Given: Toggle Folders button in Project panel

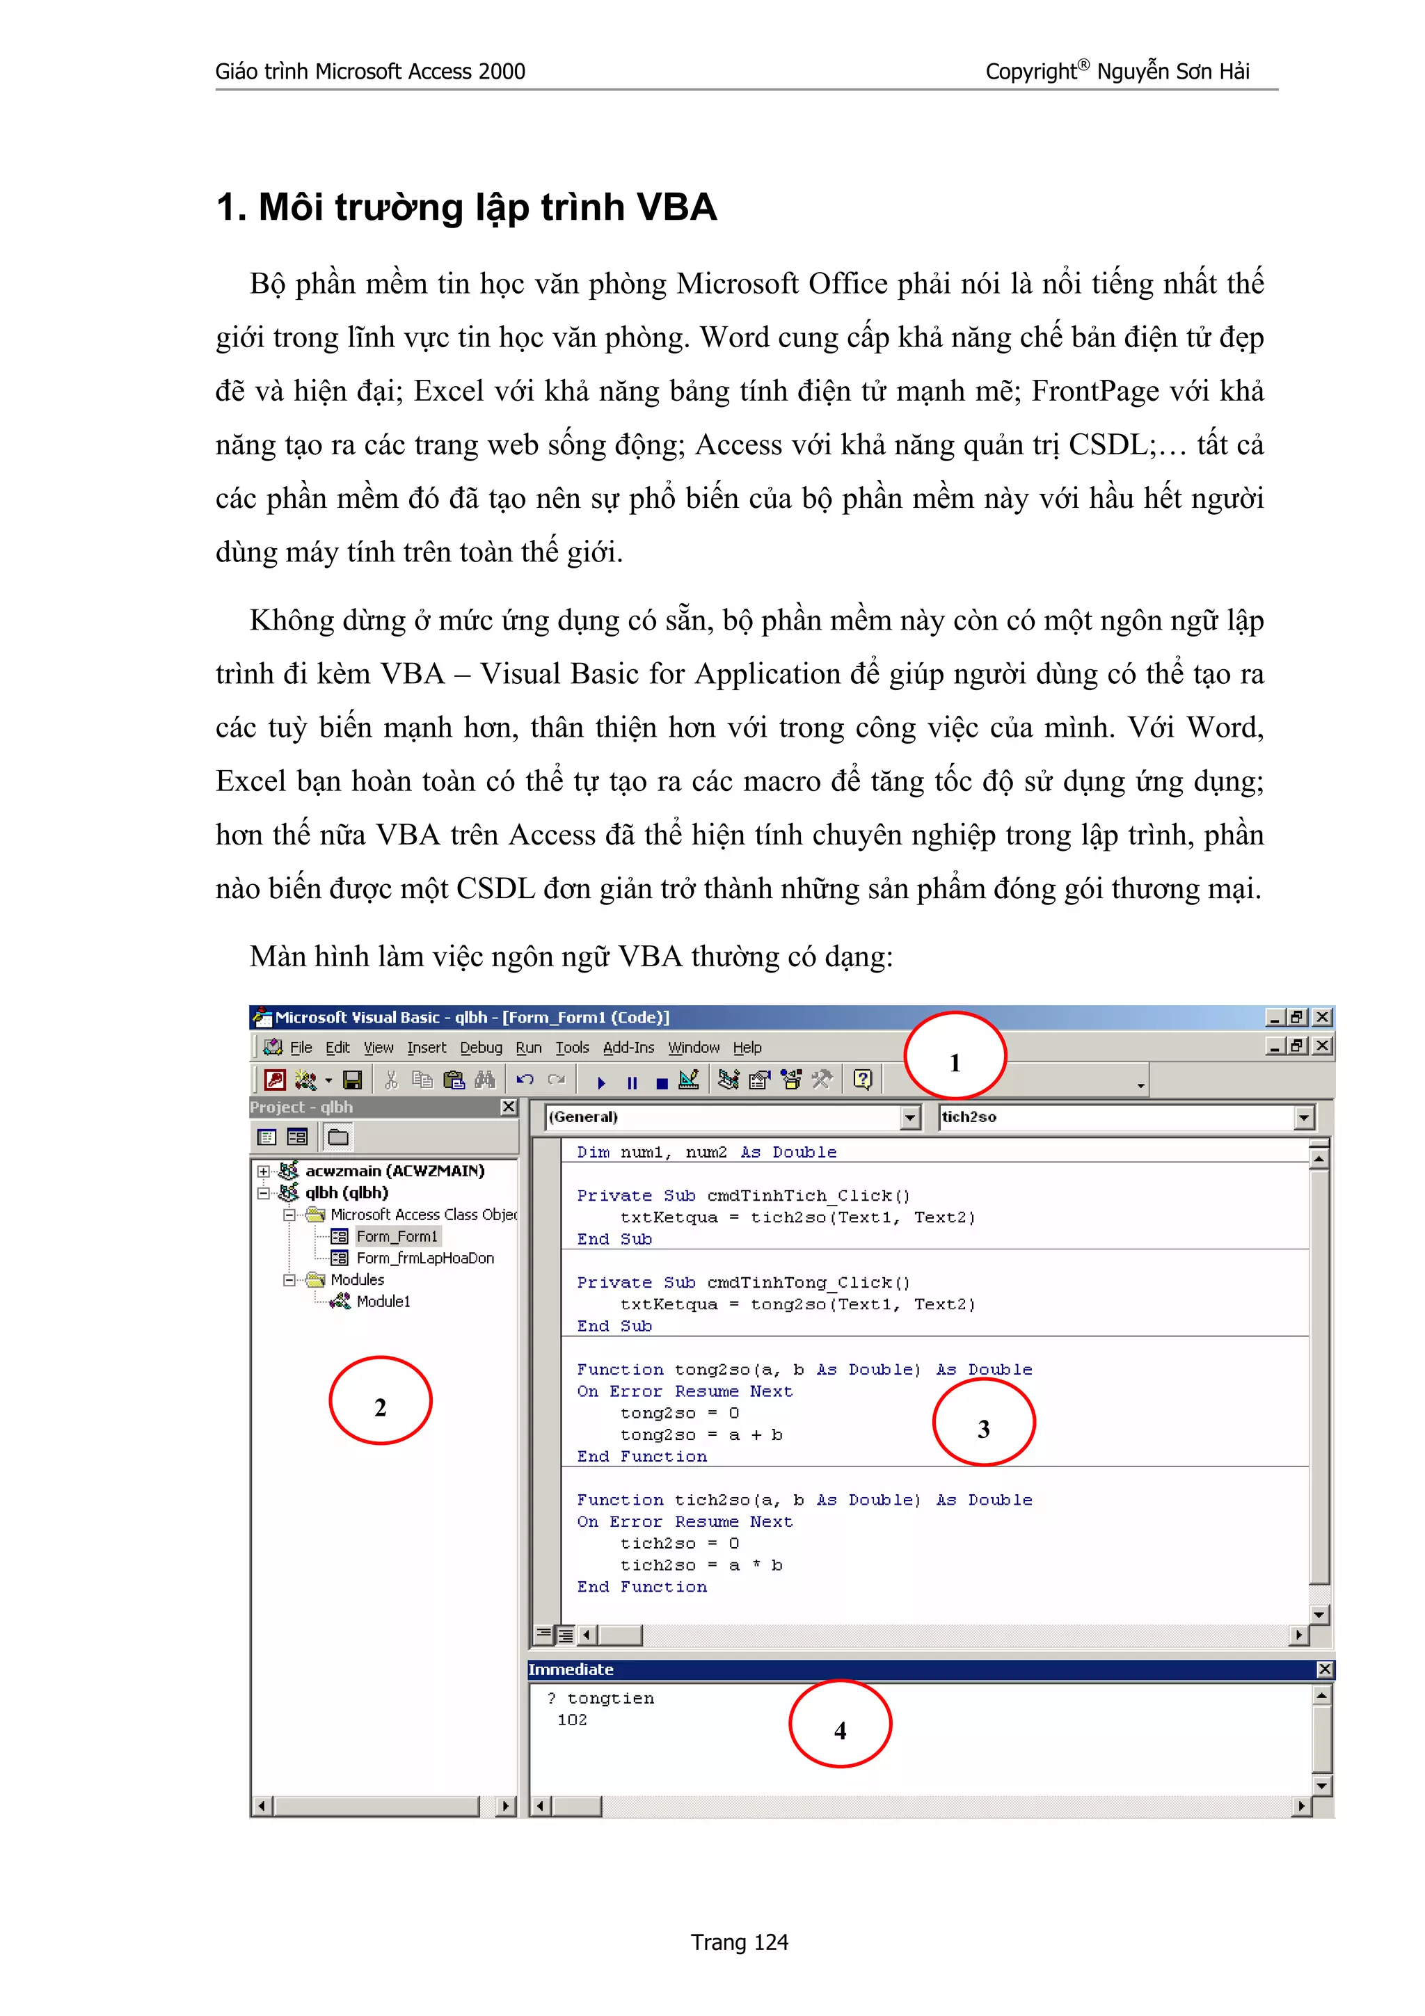Looking at the screenshot, I should pos(338,1137).
